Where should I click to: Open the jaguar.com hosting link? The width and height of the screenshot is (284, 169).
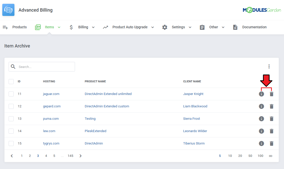click(x=51, y=94)
